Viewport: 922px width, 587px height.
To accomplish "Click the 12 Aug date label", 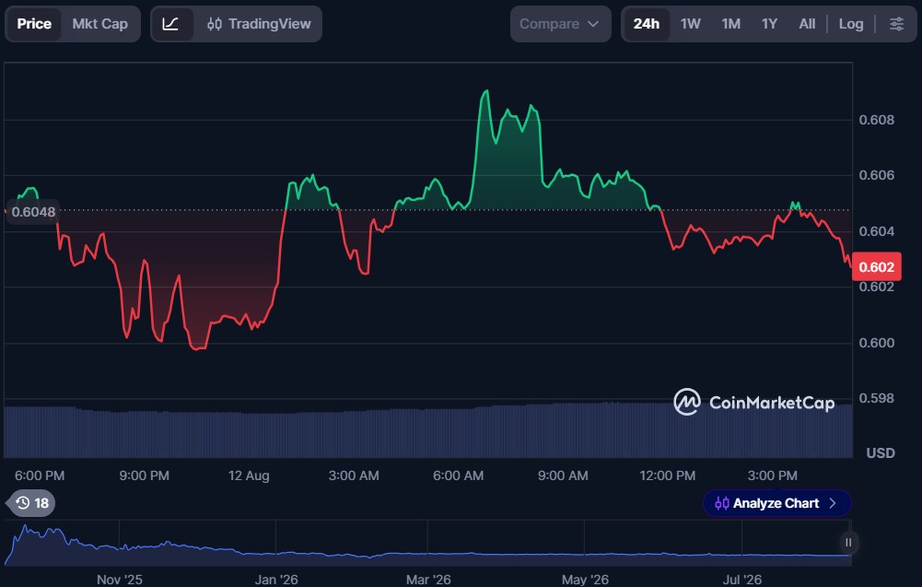I will 249,475.
